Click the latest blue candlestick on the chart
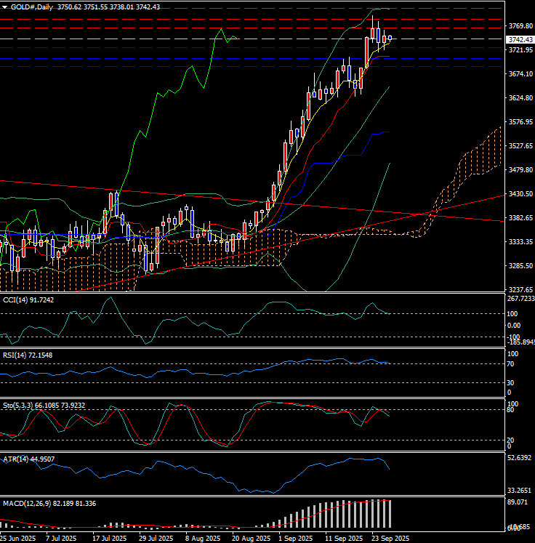 [390, 38]
